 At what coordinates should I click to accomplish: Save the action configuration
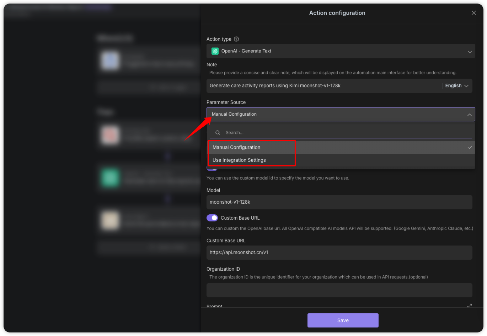pos(343,320)
